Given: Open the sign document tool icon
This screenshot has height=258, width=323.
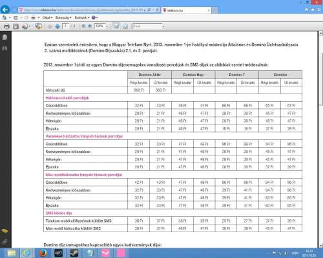Looking at the screenshot, I should 39,26.
